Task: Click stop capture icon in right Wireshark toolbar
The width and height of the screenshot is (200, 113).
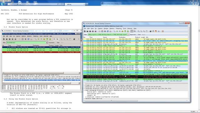Action: coord(93,31)
